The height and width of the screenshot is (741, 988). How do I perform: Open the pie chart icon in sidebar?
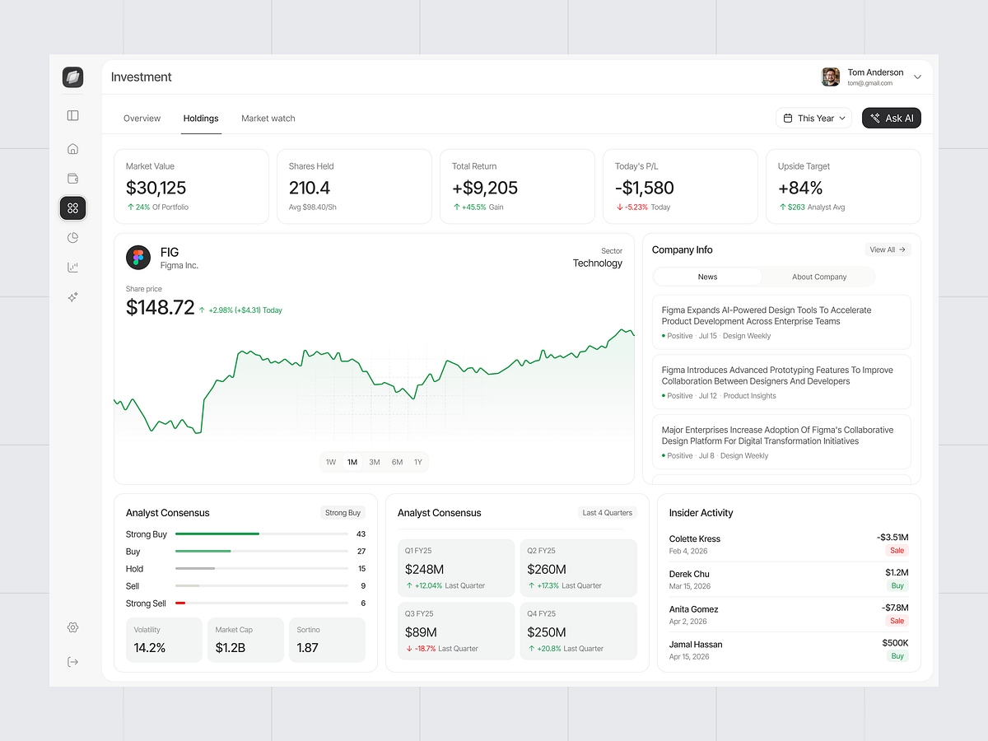pyautogui.click(x=72, y=238)
